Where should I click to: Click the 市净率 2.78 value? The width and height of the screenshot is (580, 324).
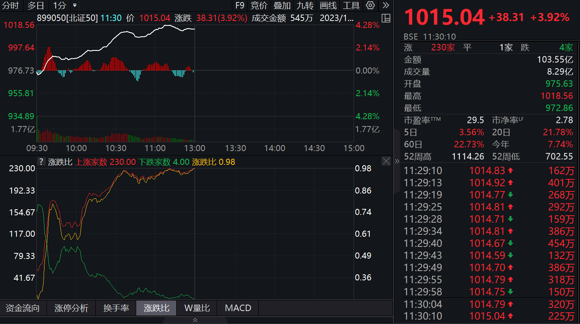point(565,120)
